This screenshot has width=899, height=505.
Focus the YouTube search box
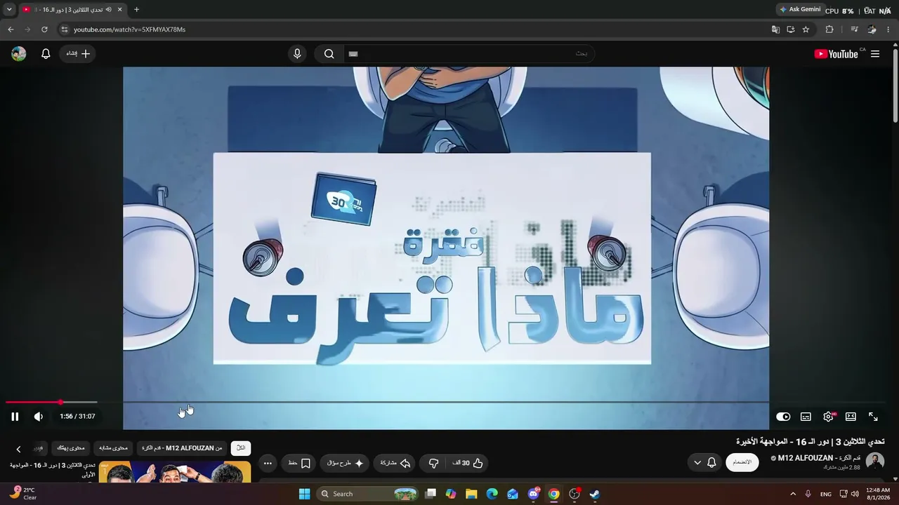pos(468,54)
